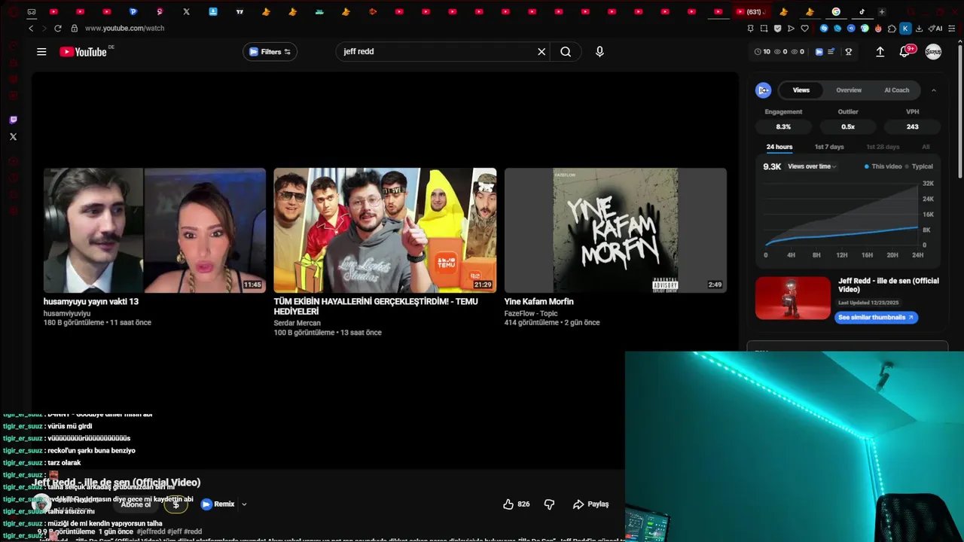Click 'See similar thumbnails' button

[x=876, y=318]
